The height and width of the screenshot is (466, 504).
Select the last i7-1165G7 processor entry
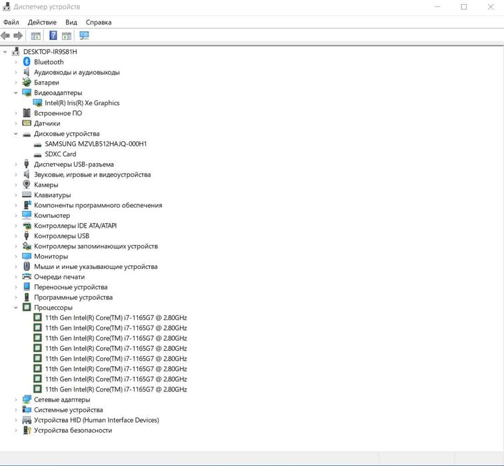pyautogui.click(x=116, y=389)
